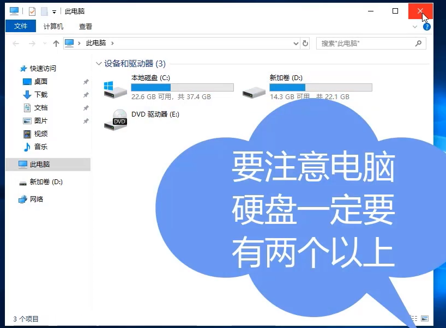Open the 本地磁盘 (C:) drive icon
Viewport: 446px width, 328px height.
[x=114, y=85]
